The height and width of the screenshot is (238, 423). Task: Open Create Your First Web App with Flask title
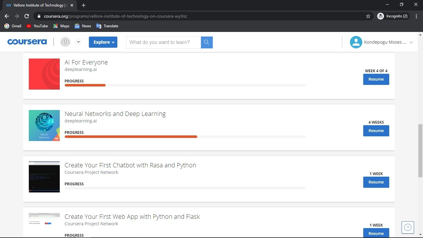(132, 217)
